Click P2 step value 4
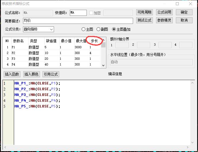The height and width of the screenshot is (152, 198). (x=91, y=53)
